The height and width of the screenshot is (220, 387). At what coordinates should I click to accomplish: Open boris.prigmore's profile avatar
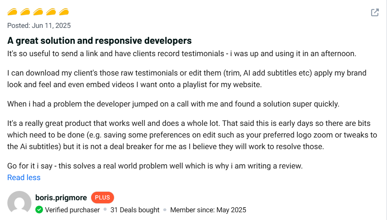click(x=19, y=203)
